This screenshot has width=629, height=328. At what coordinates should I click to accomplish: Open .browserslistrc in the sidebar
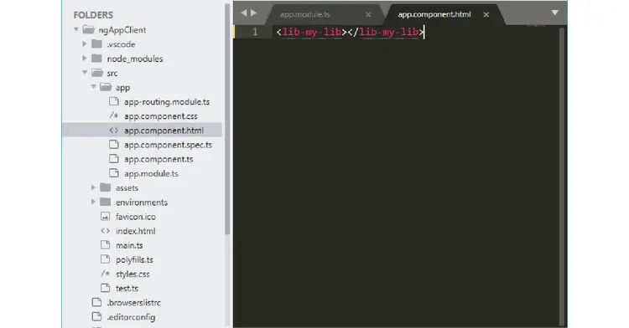tap(134, 302)
